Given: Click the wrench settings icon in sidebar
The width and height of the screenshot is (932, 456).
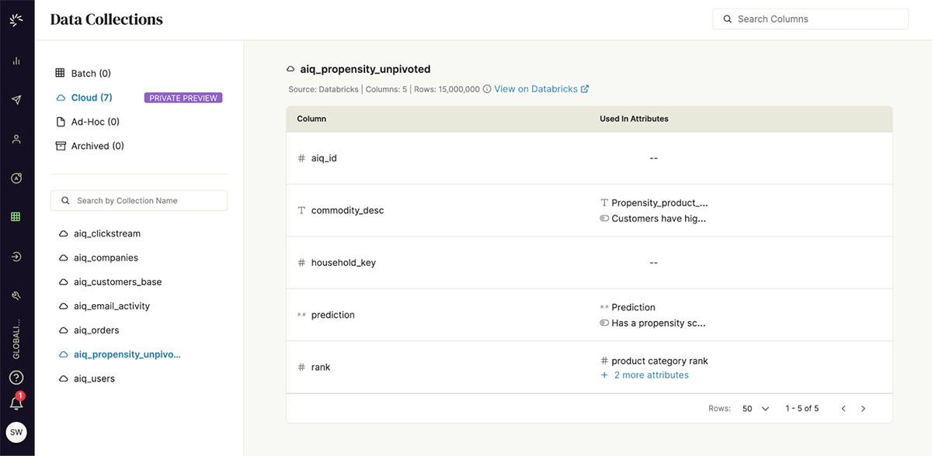Looking at the screenshot, I should point(16,295).
